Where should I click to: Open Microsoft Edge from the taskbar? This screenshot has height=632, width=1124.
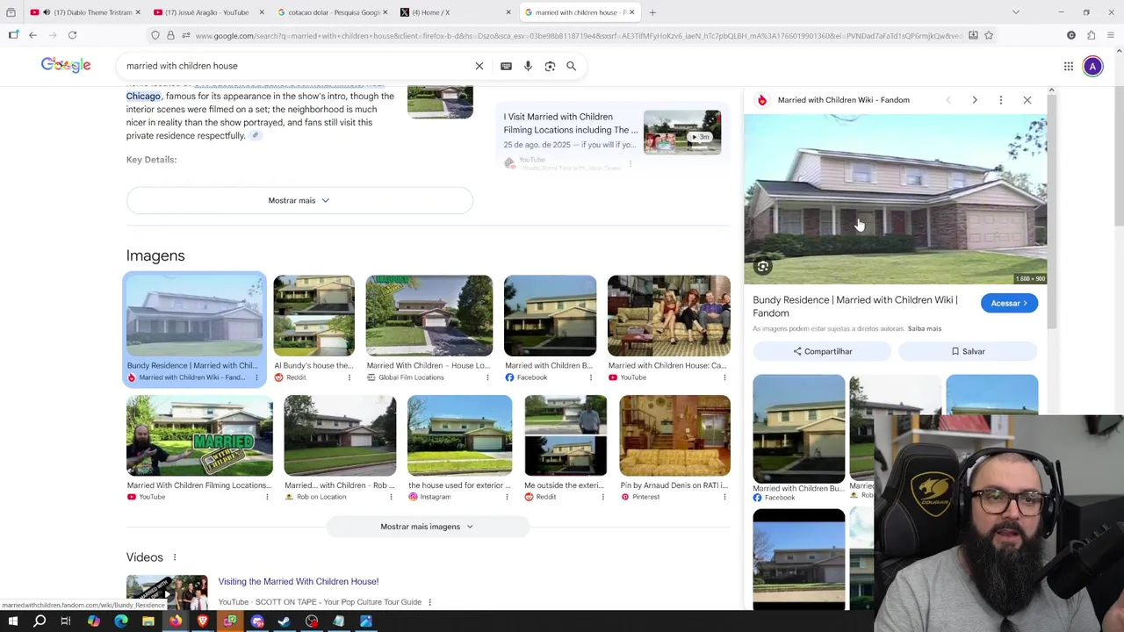[121, 621]
